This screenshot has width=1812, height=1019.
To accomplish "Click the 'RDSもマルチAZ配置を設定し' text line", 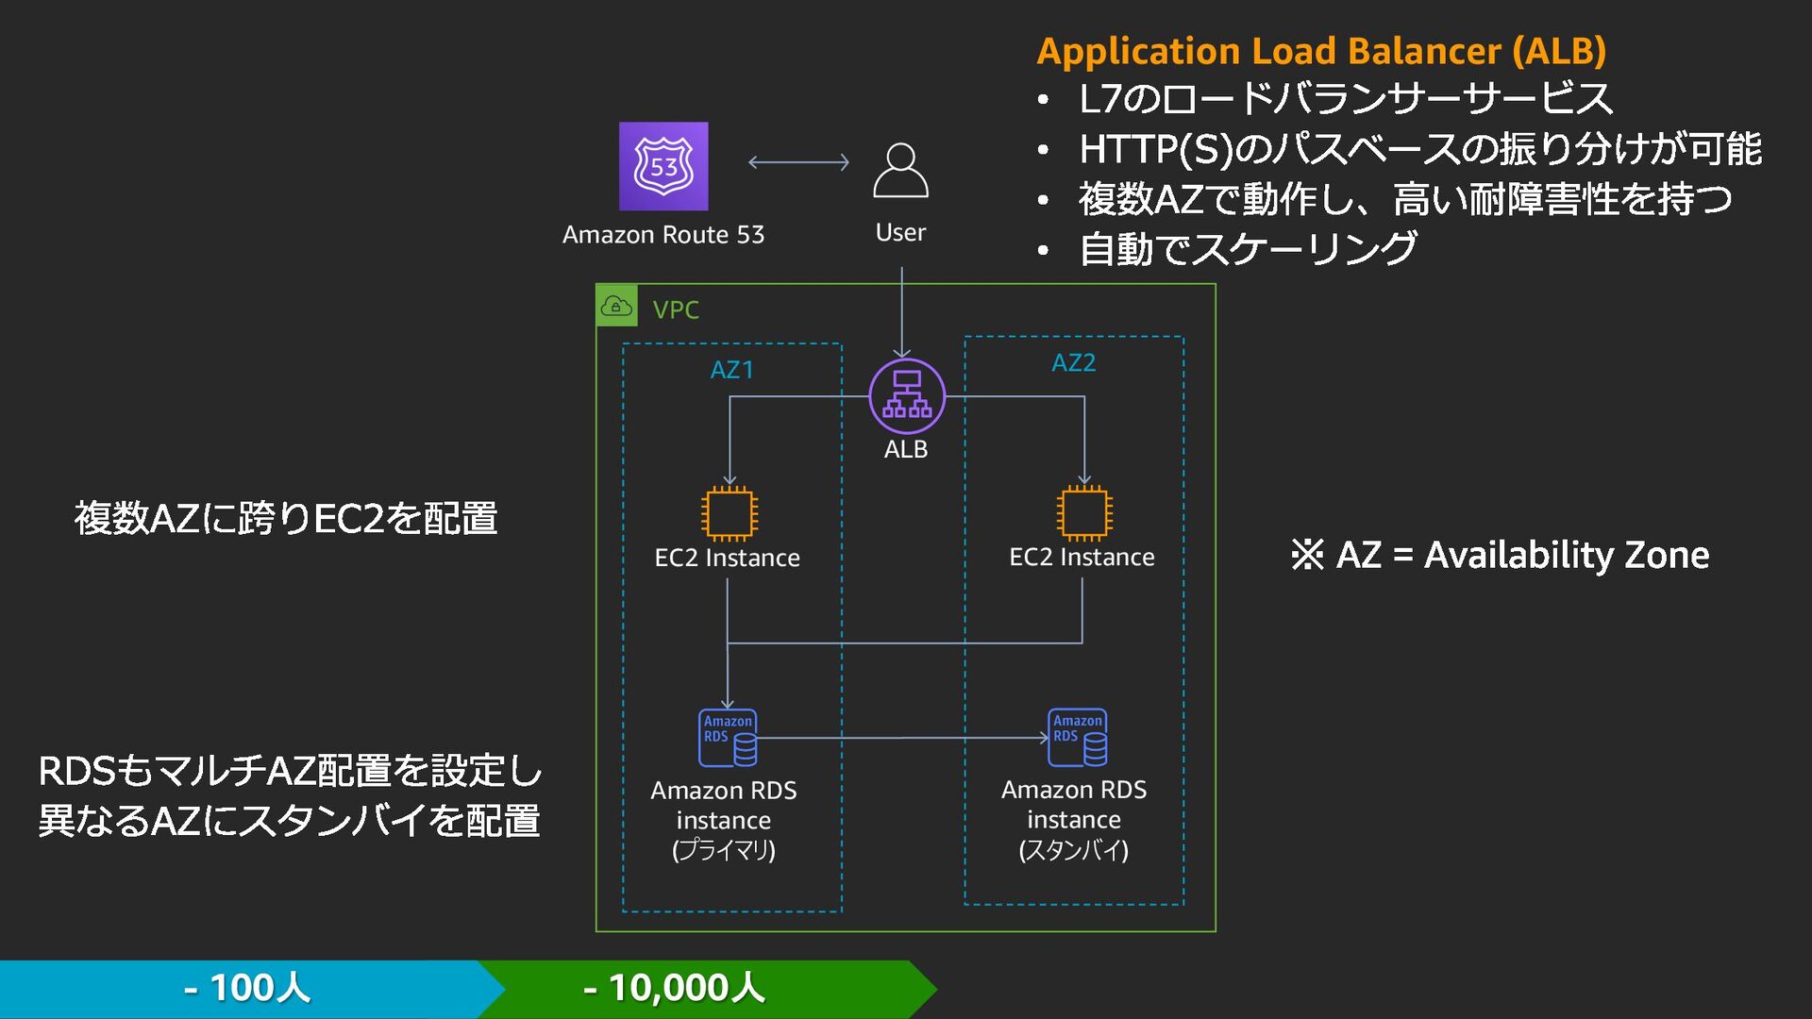I will 291,771.
